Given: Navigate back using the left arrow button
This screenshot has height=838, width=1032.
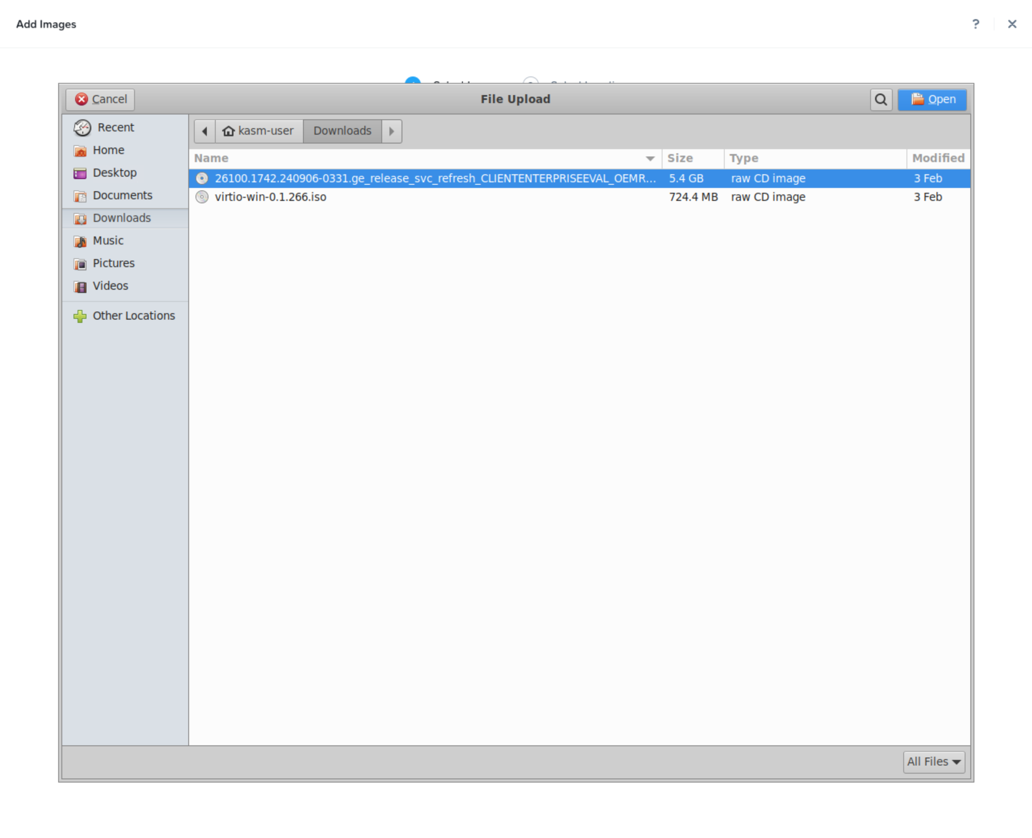Looking at the screenshot, I should tap(204, 131).
